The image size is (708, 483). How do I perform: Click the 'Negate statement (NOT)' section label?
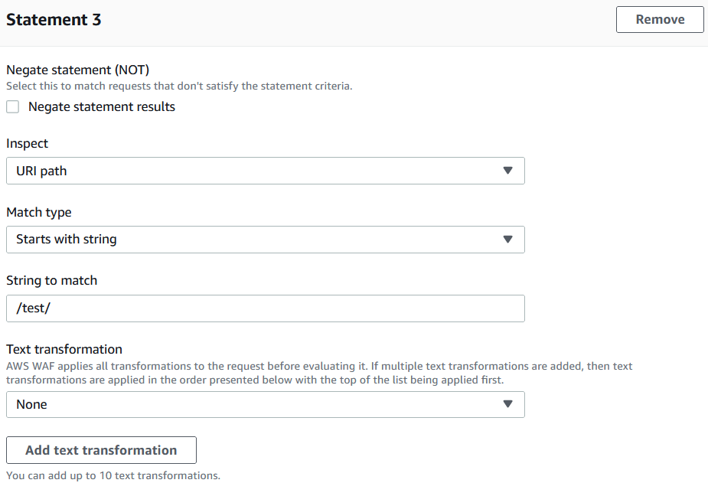coord(77,70)
